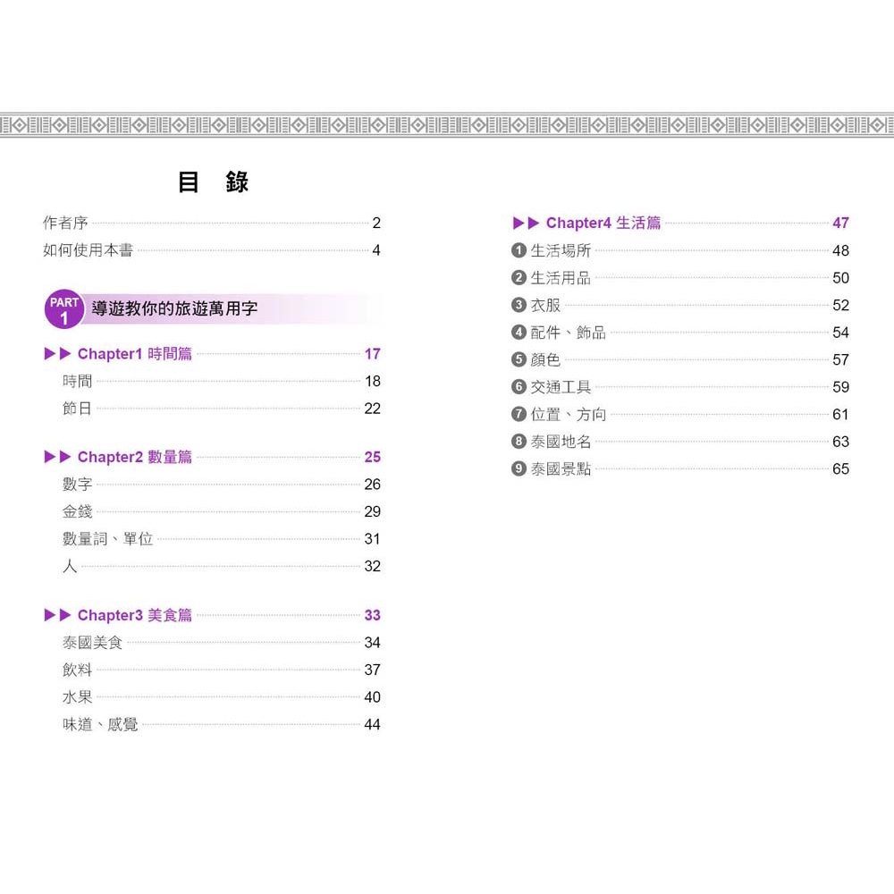
Task: Click the 導遊教你的旅遊萬用字 banner
Action: click(175, 309)
